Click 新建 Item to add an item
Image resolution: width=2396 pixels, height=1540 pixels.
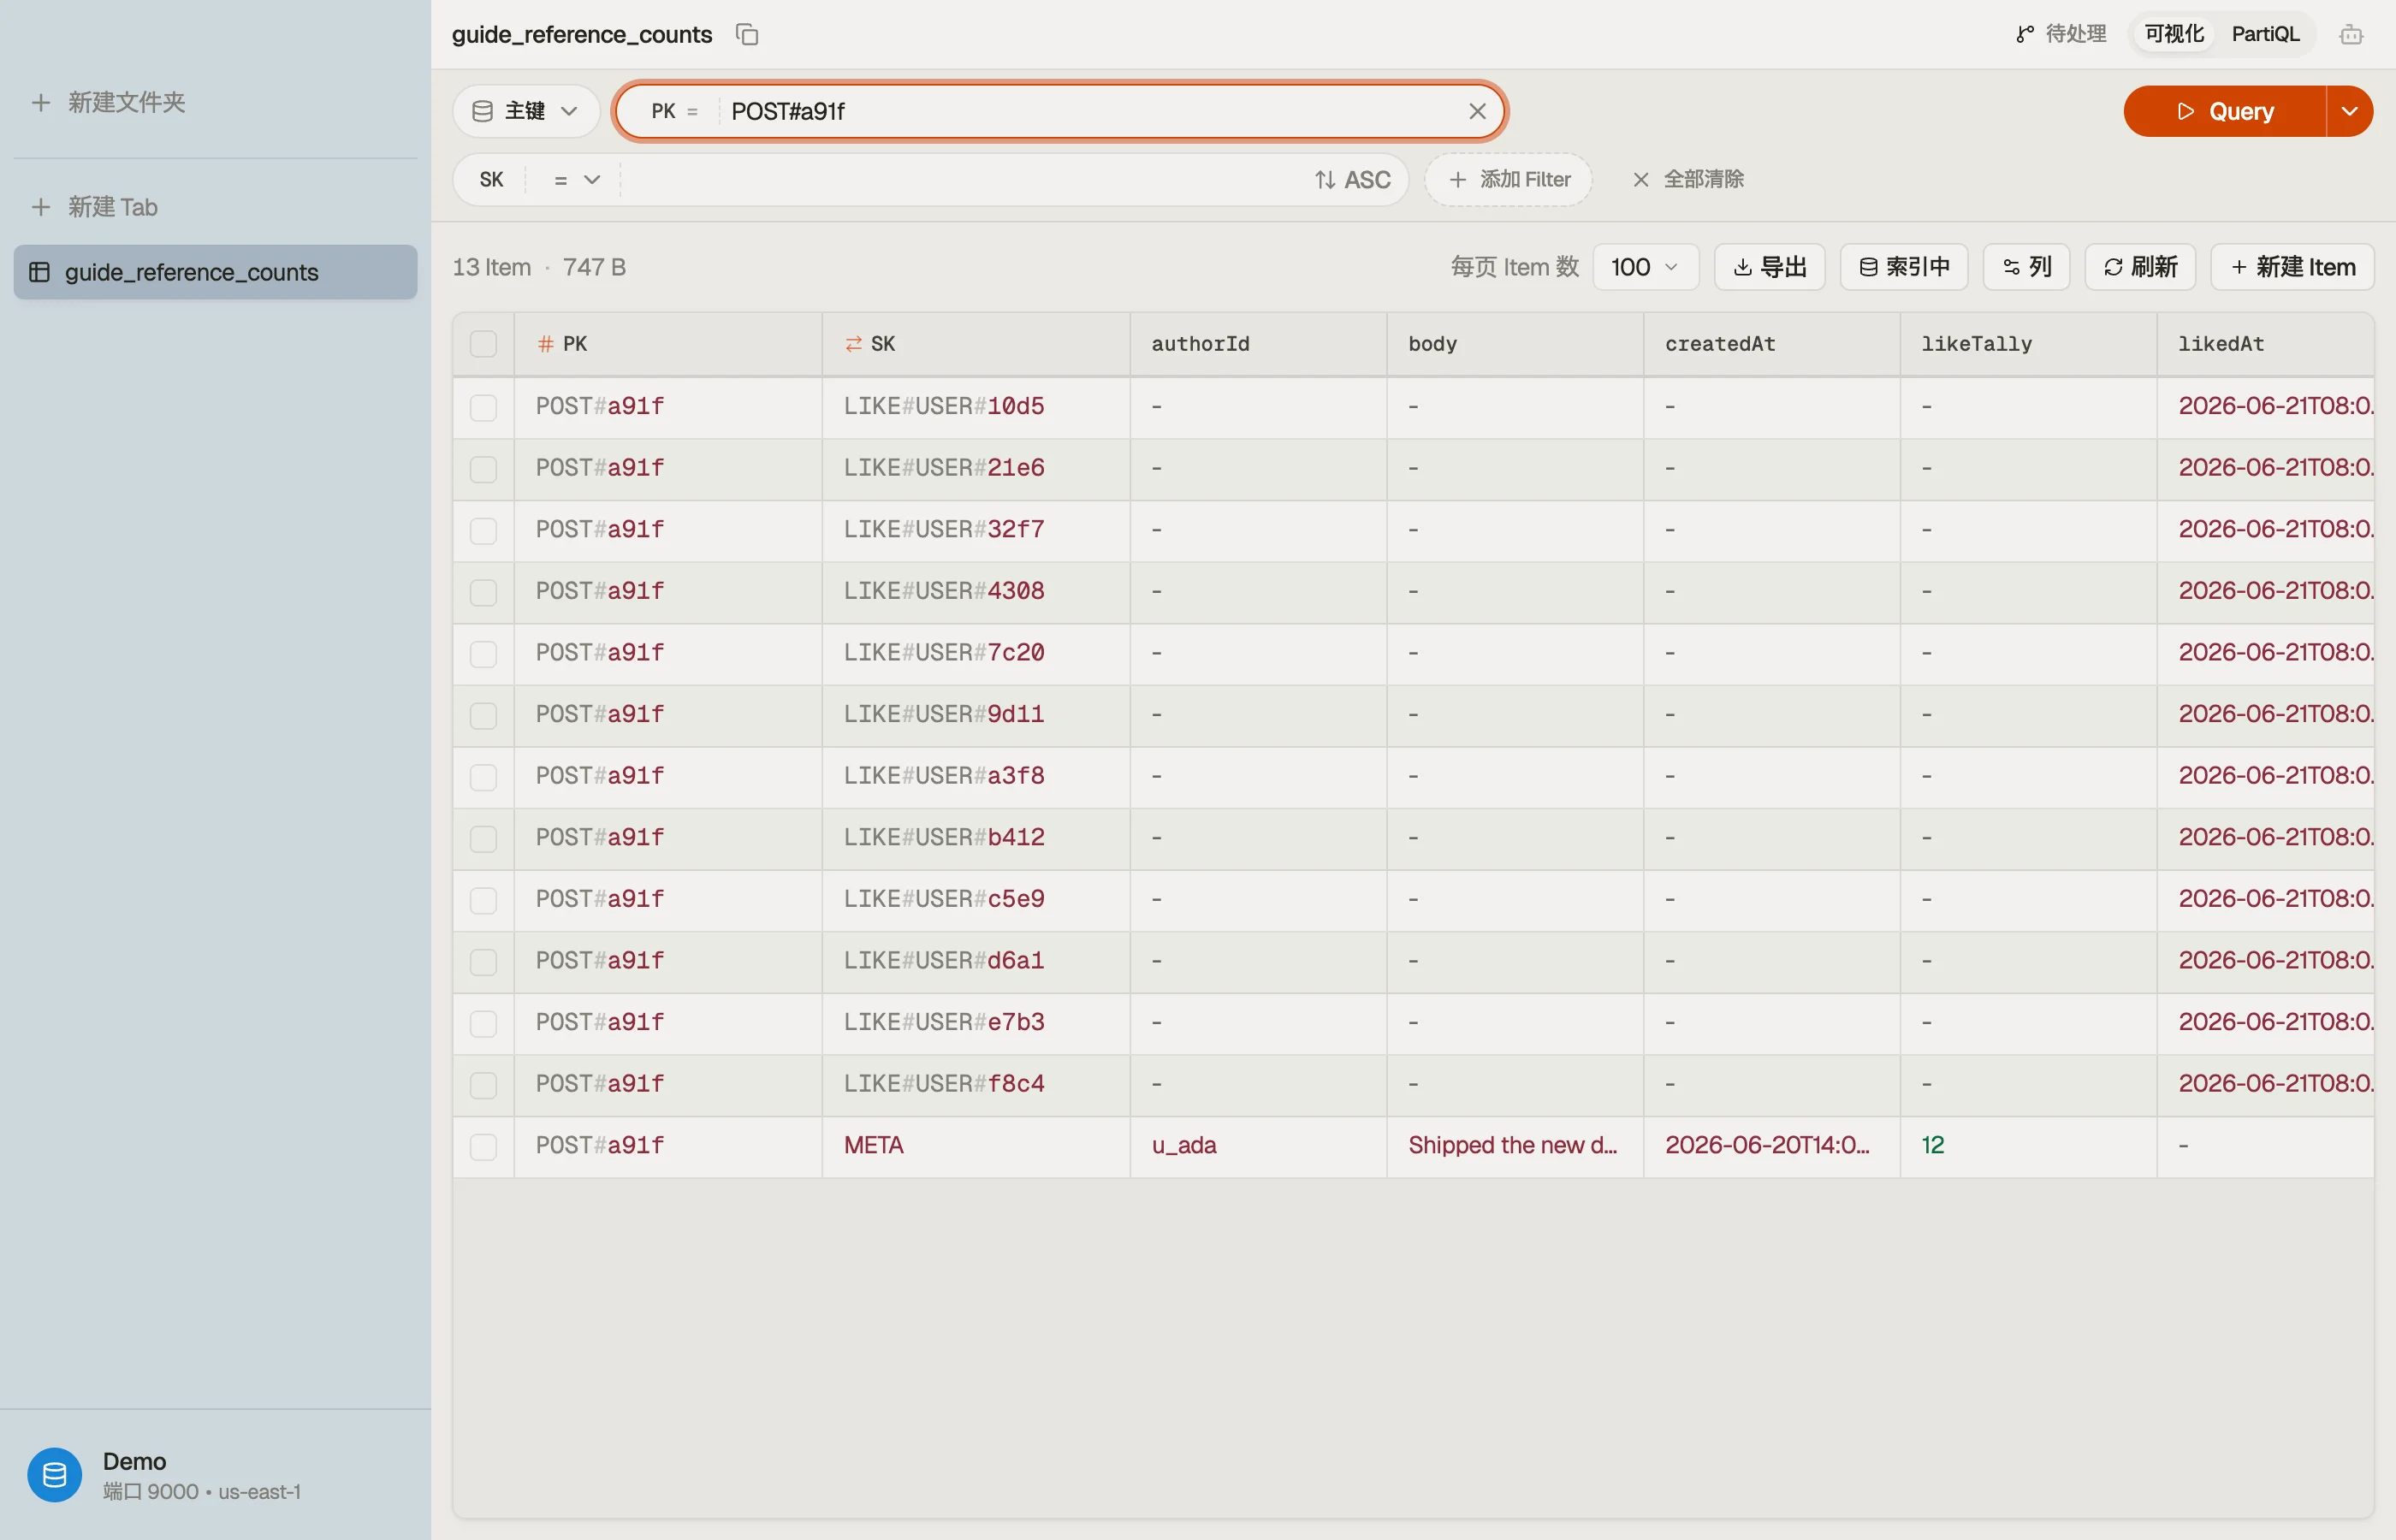(2292, 267)
